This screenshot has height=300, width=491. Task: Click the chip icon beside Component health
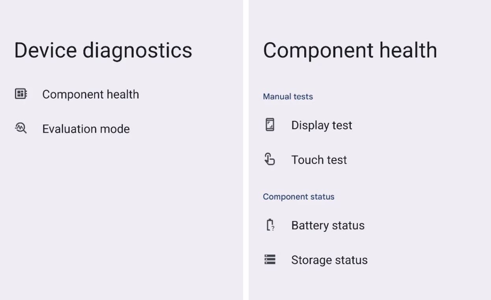point(20,94)
